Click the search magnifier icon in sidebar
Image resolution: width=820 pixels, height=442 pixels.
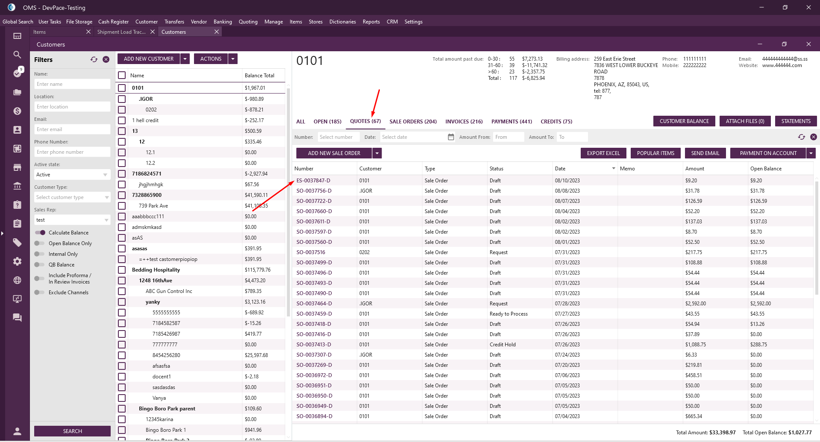(17, 55)
